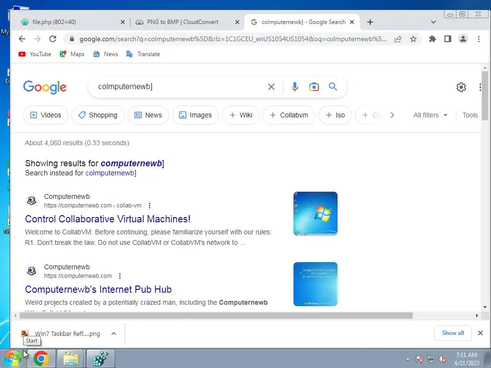This screenshot has height=368, width=491.
Task: Open the cube app on taskbar
Action: tap(101, 358)
